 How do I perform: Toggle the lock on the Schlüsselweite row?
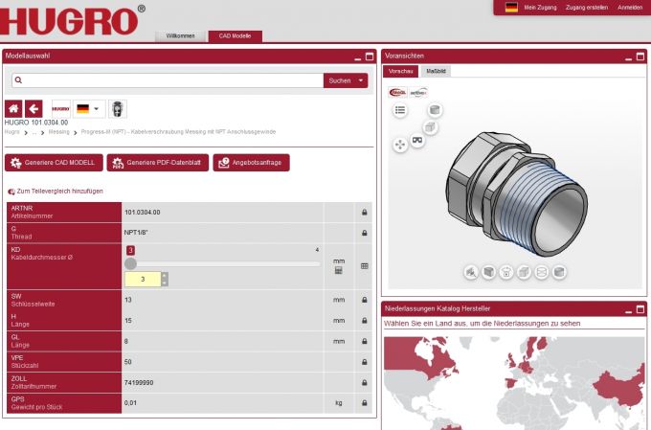(364, 300)
